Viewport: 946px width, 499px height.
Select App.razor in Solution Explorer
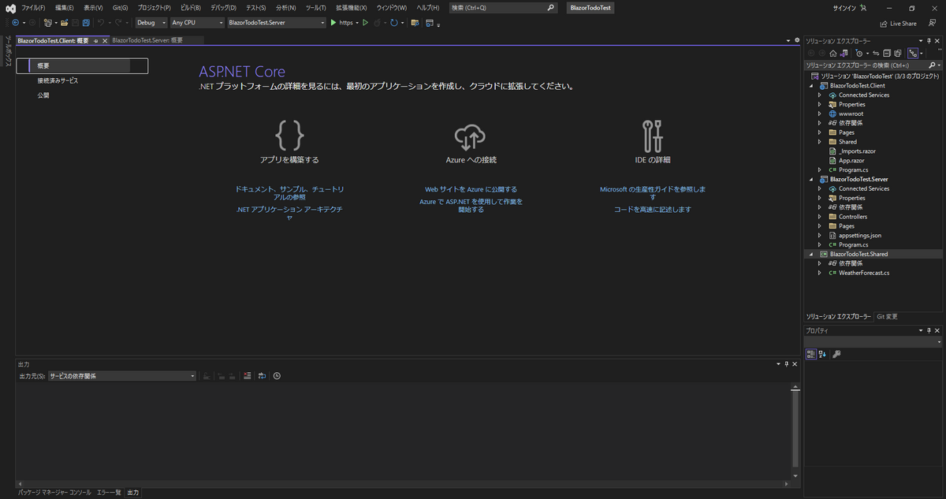pyautogui.click(x=852, y=160)
